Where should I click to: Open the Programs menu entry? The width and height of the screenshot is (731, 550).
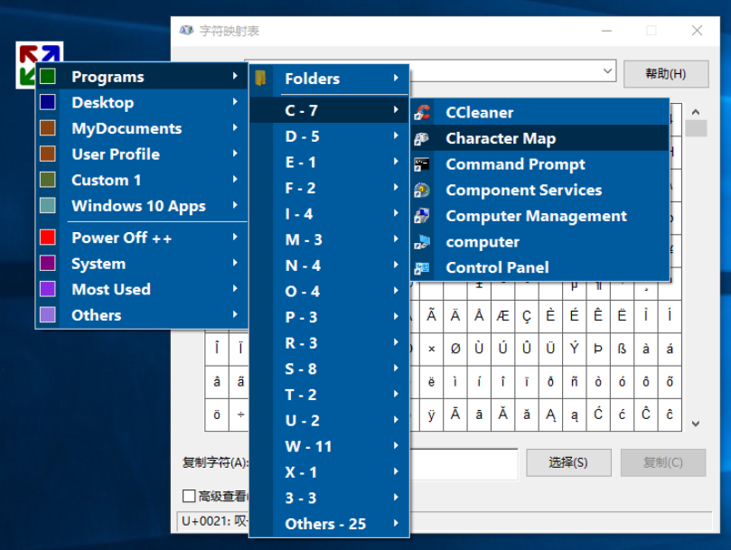point(141,77)
